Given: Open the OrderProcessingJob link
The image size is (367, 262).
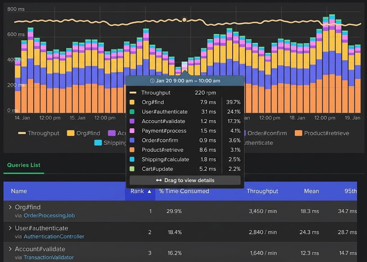Looking at the screenshot, I should (49, 215).
